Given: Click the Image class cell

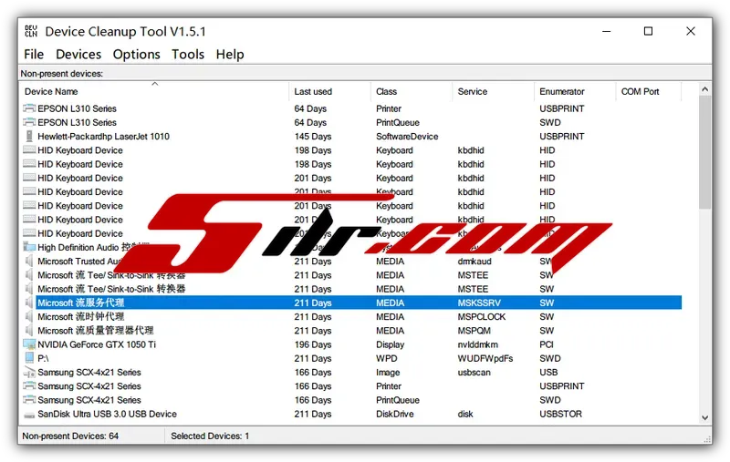Looking at the screenshot, I should 388,373.
